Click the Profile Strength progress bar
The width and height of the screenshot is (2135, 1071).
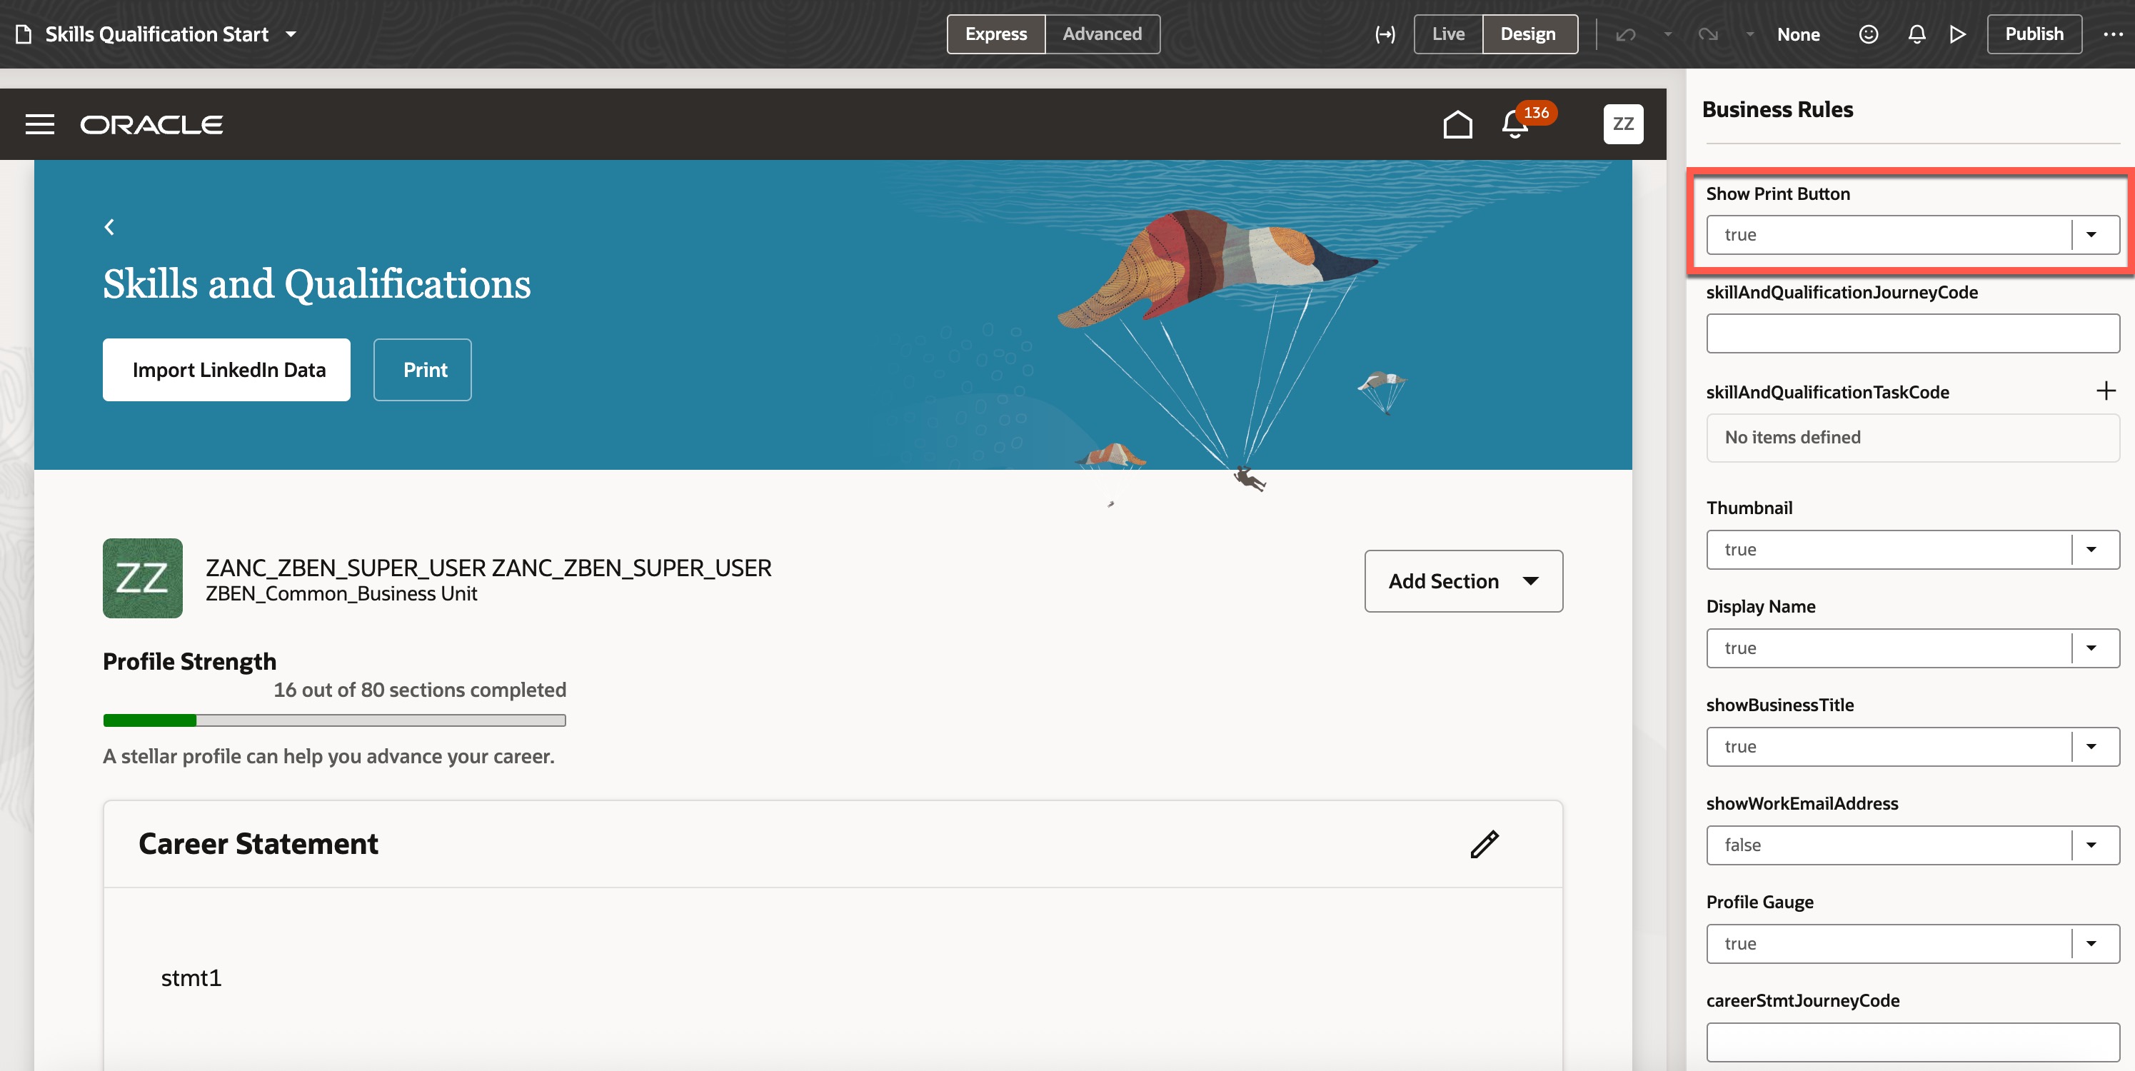pos(334,720)
